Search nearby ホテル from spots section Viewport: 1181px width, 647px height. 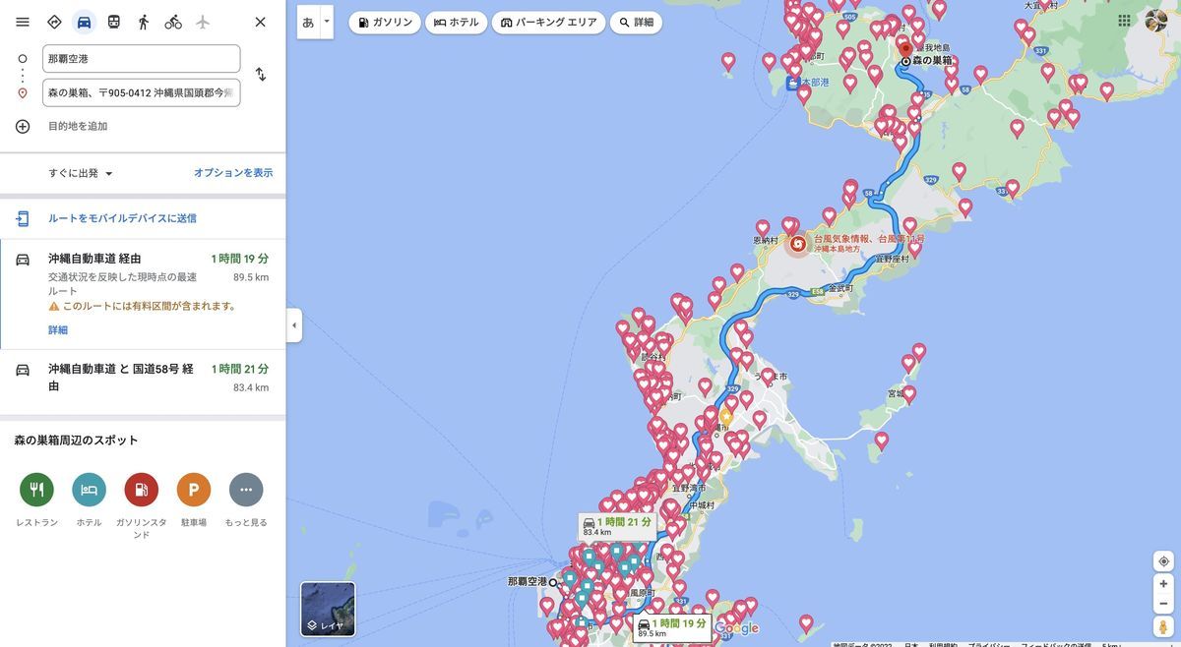coord(89,490)
